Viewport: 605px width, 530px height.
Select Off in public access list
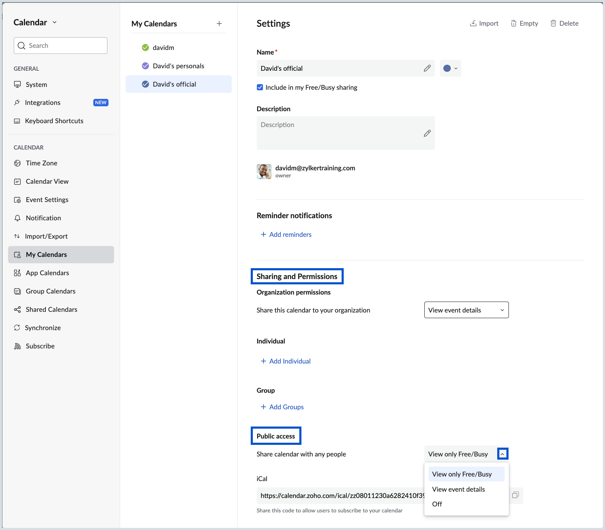click(x=437, y=504)
